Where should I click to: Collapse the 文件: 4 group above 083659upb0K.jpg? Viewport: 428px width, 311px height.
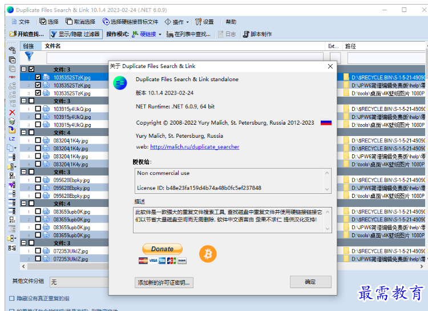[24, 203]
